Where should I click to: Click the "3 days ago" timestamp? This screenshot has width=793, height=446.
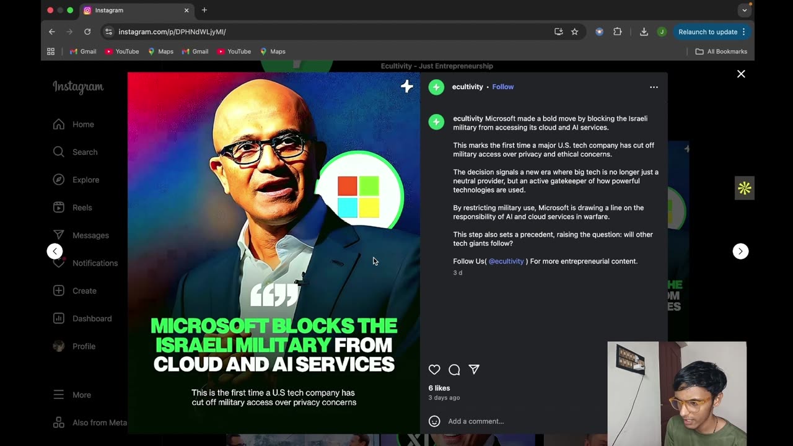click(x=444, y=398)
